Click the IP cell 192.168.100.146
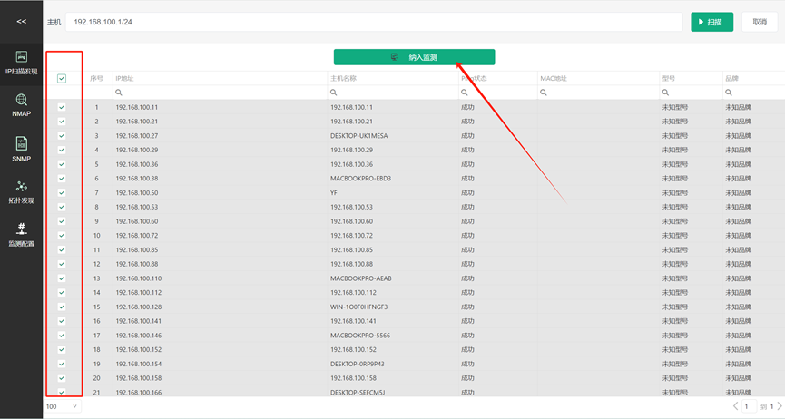Screen dimensions: 785x419 pyautogui.click(x=138, y=336)
